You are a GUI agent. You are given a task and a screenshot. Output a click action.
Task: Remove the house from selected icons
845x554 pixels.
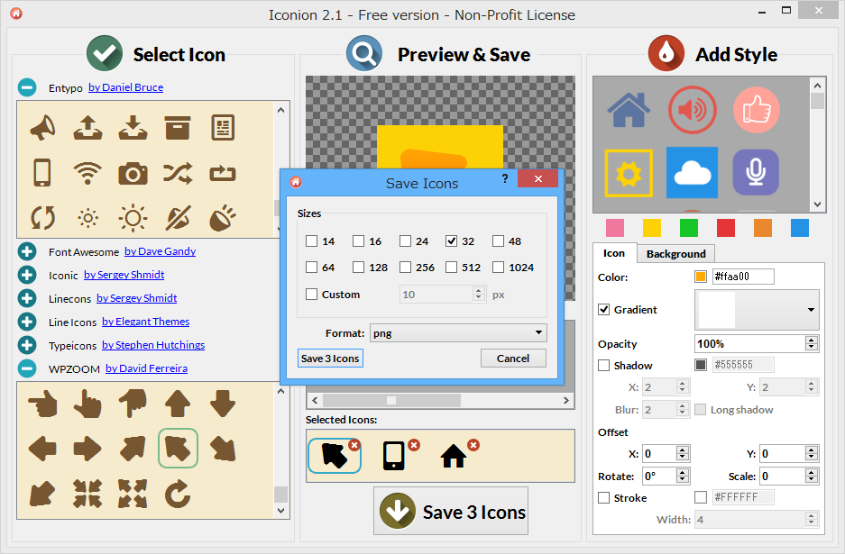[x=473, y=445]
